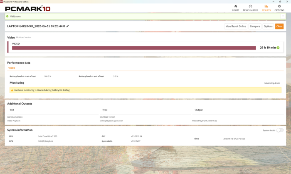Click the Media Player output version text
291x174 pixels.
coord(205,121)
